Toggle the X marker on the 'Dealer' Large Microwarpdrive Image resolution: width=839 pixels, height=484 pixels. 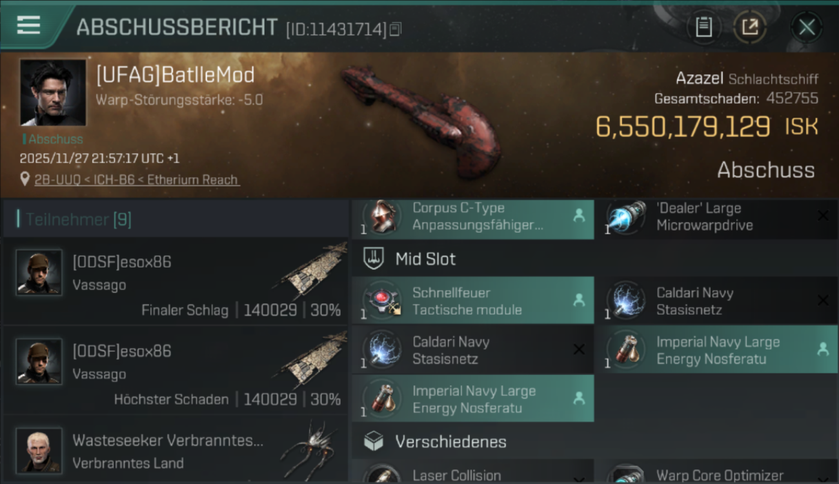coord(823,216)
